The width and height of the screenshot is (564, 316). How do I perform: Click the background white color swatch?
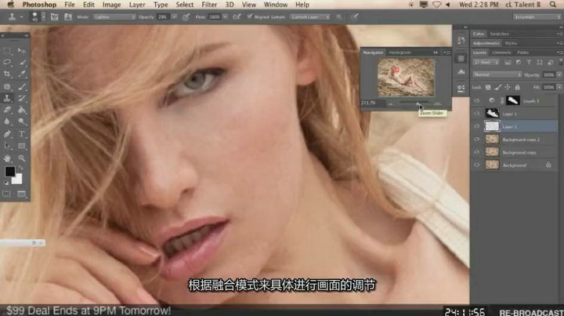pos(17,179)
